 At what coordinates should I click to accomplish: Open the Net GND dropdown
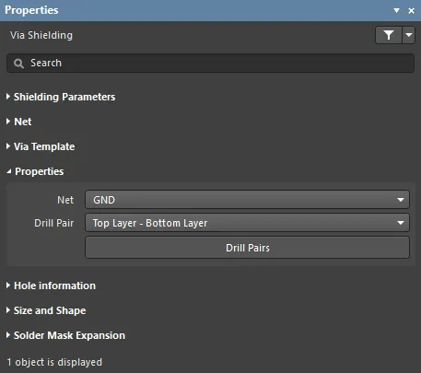point(247,200)
